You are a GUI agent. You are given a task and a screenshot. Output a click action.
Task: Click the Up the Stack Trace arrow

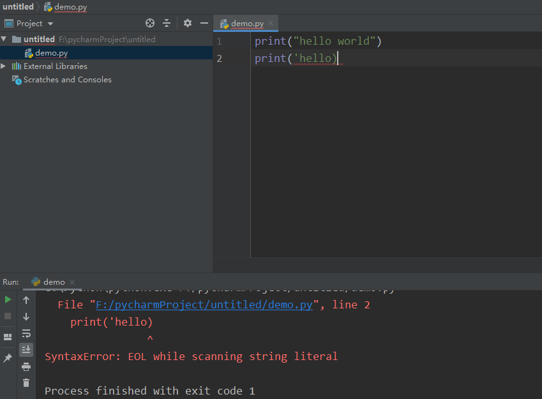tap(26, 300)
